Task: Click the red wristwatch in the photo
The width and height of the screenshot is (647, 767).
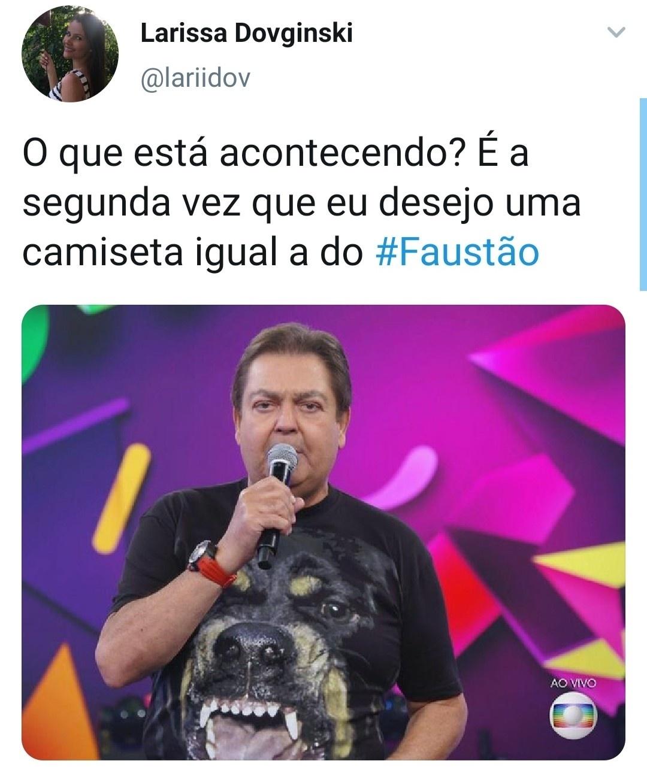Action: 211,564
